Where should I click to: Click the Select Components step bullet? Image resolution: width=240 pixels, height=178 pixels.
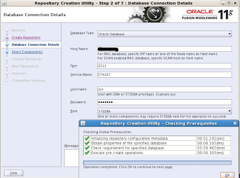coord(7,52)
